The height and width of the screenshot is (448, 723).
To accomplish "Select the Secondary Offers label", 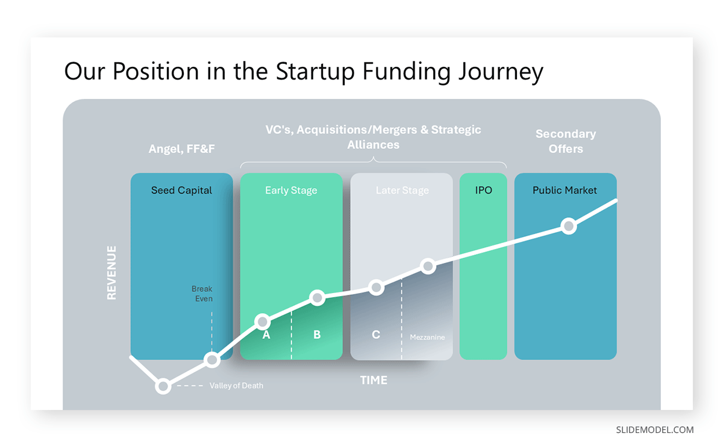I will [565, 141].
